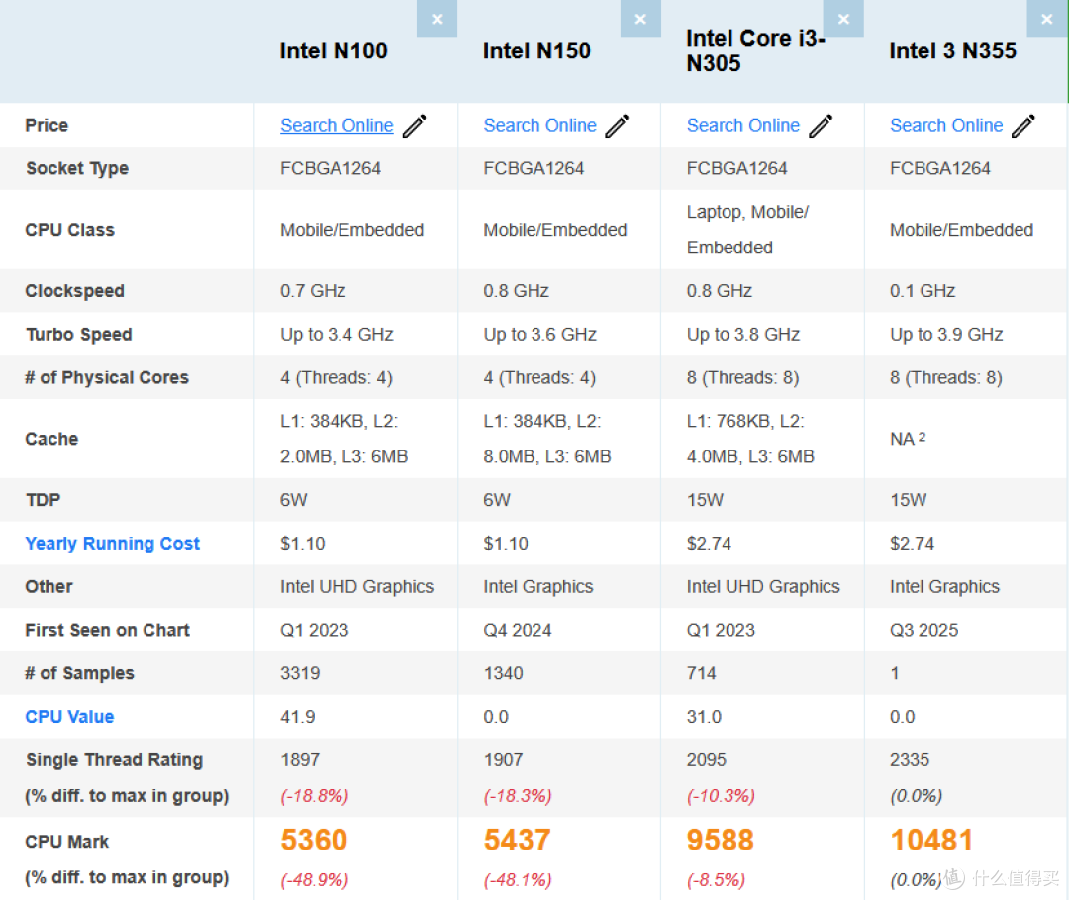The image size is (1069, 900).
Task: Click the 10481 CPU Mark score
Action: click(x=931, y=840)
